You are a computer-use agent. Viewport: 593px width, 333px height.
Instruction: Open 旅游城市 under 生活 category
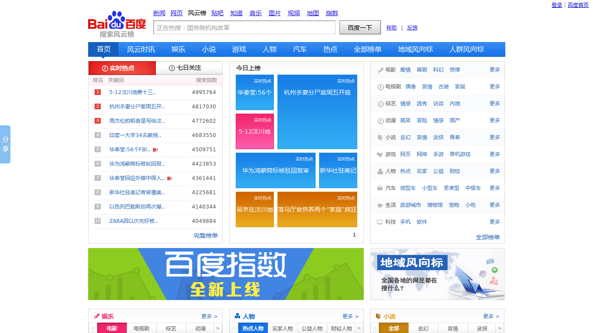pyautogui.click(x=411, y=205)
